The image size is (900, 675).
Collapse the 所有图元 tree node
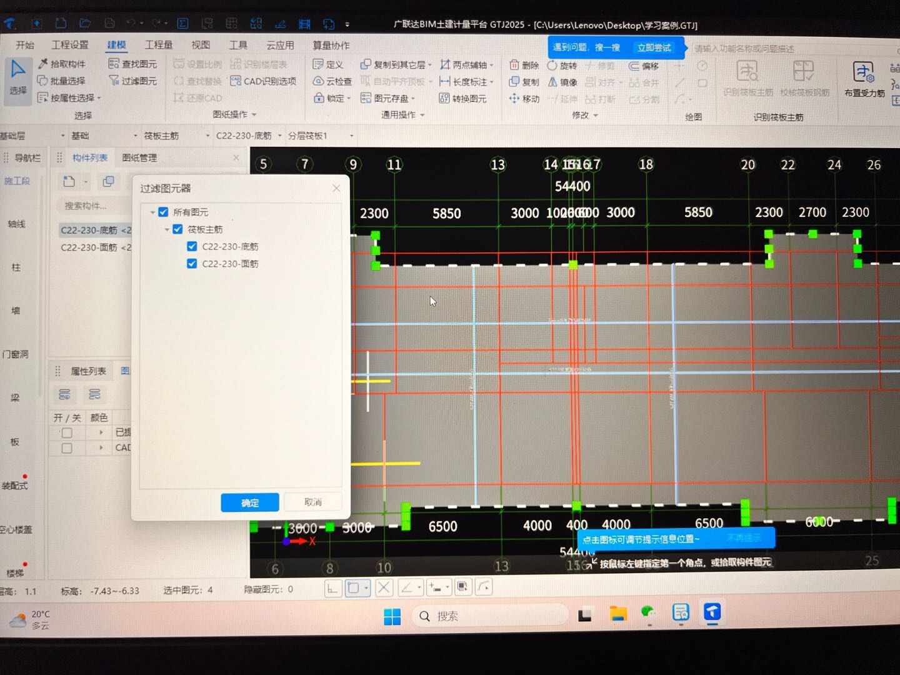click(x=152, y=212)
